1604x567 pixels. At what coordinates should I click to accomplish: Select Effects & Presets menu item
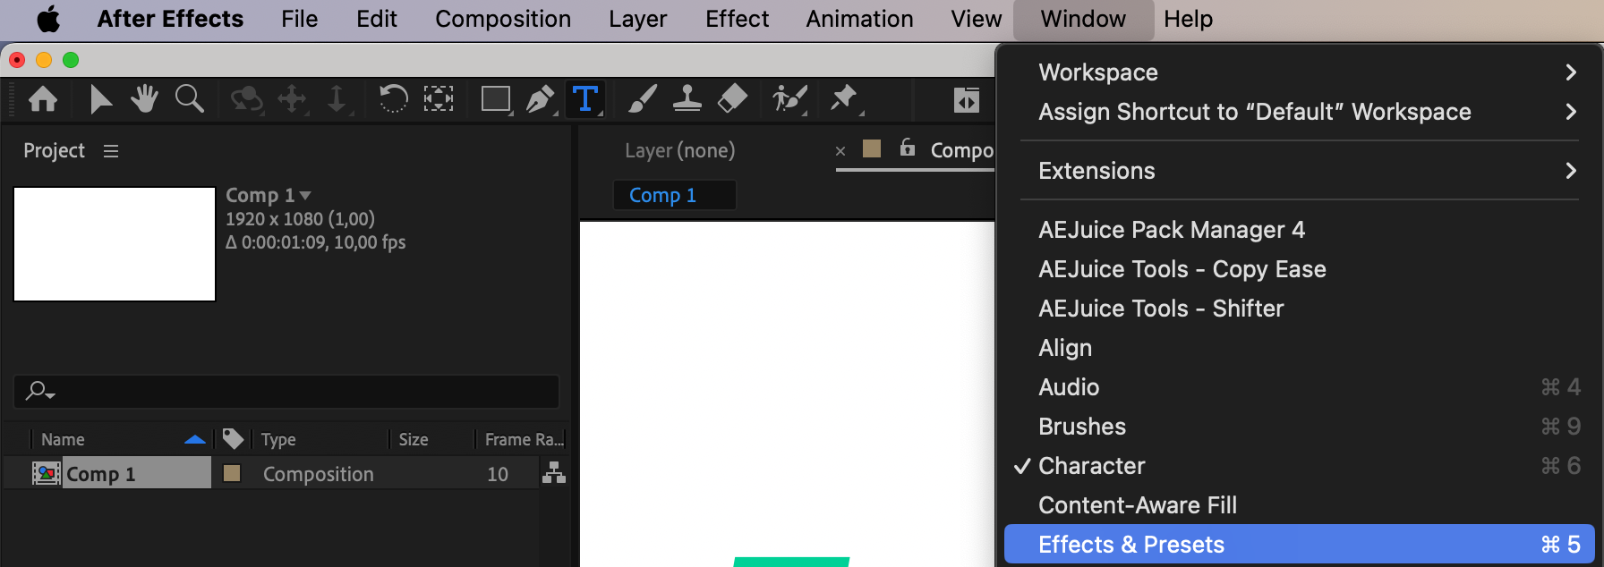(x=1300, y=545)
